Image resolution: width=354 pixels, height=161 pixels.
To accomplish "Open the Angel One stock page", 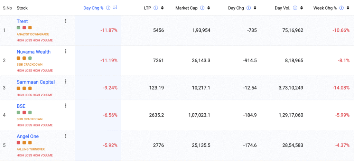I will click(28, 136).
